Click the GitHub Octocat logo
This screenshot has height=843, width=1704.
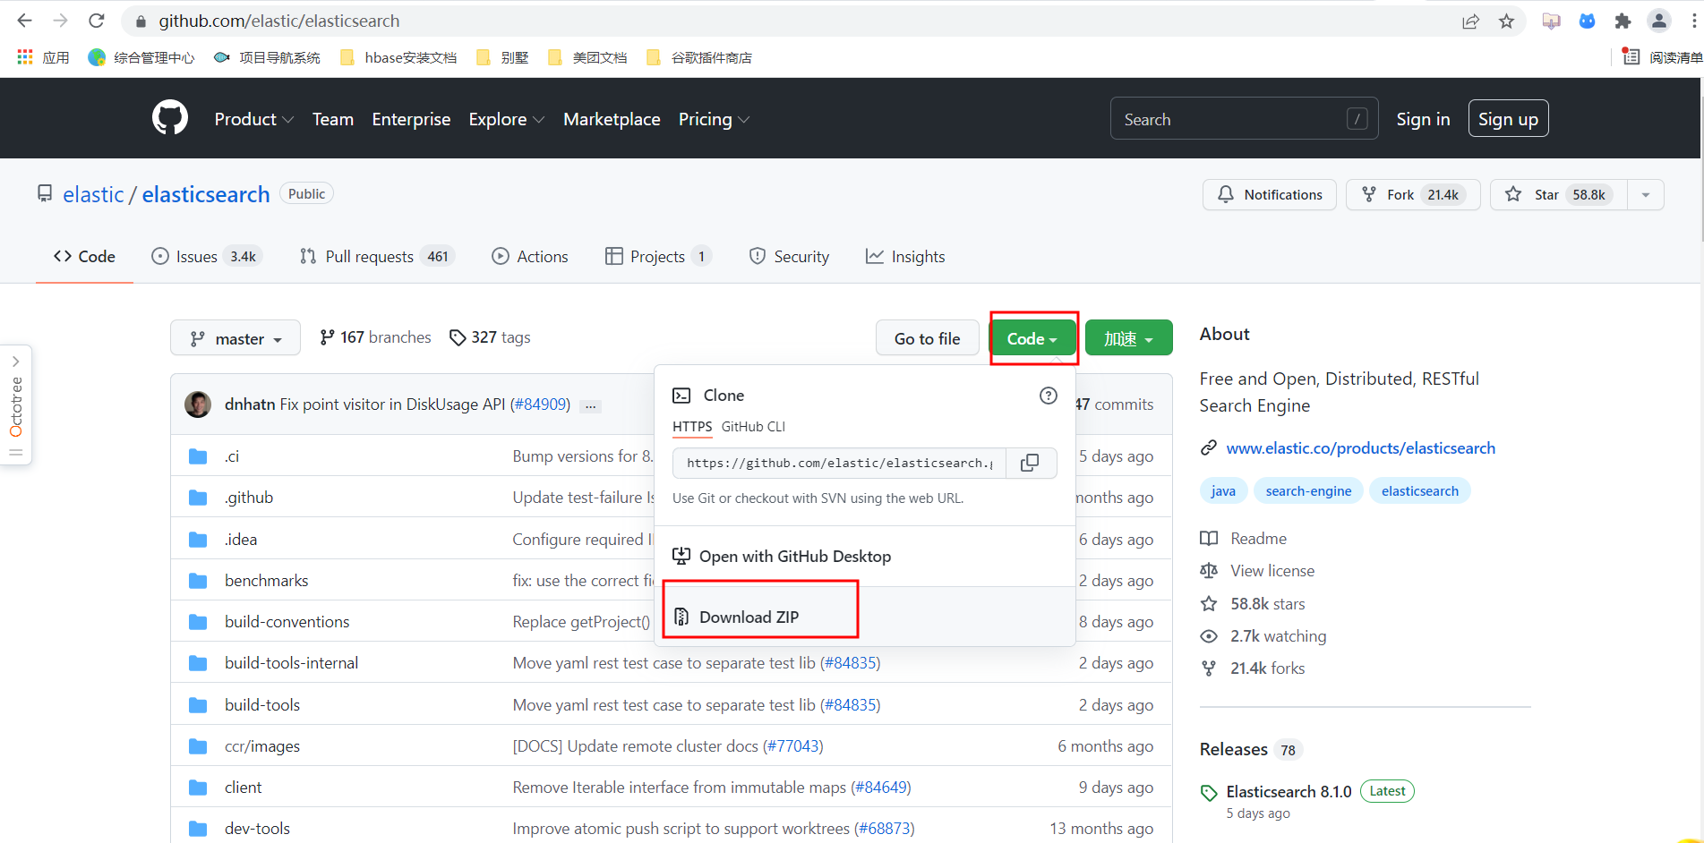point(170,118)
